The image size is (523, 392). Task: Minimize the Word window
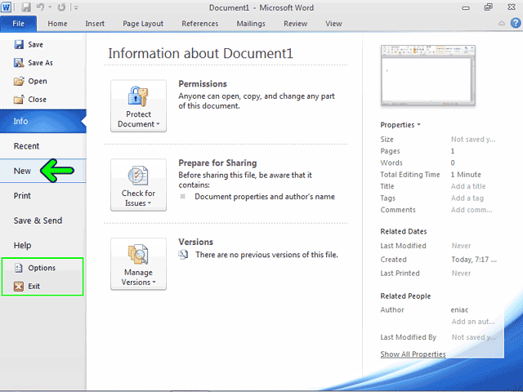click(466, 7)
